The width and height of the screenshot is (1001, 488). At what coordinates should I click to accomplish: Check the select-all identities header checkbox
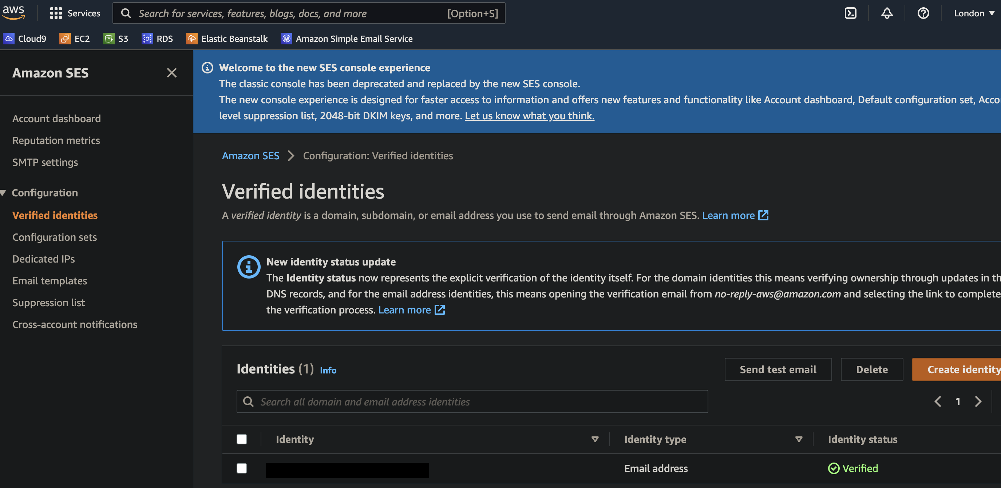point(241,439)
